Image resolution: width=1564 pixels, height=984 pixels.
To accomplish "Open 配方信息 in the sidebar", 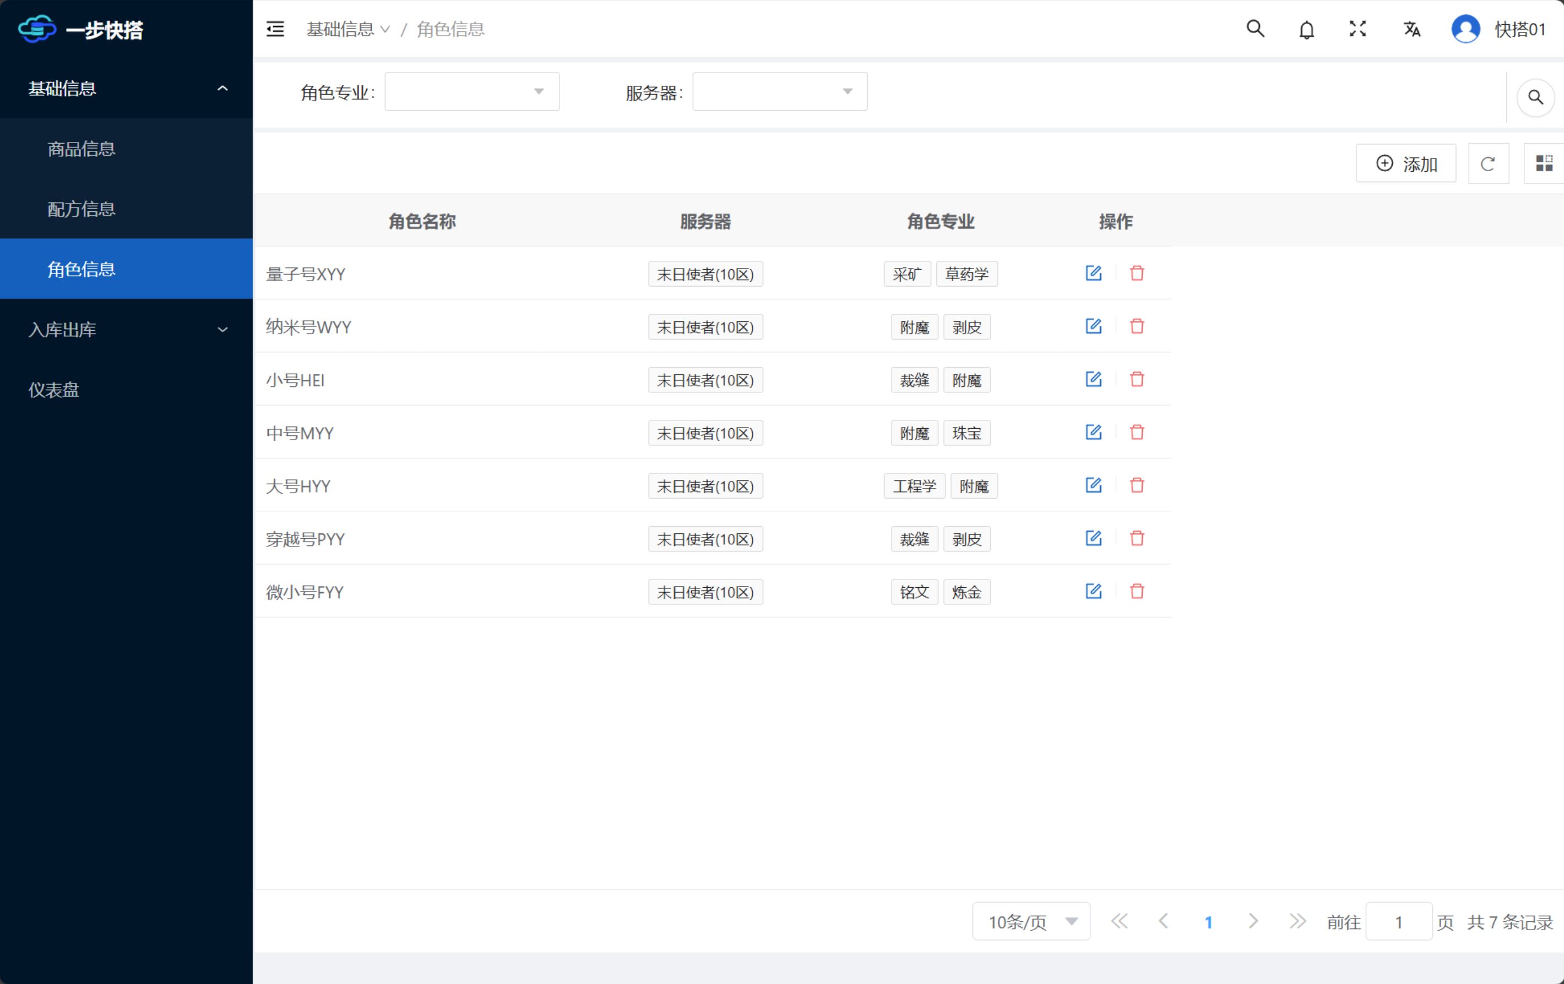I will click(126, 209).
